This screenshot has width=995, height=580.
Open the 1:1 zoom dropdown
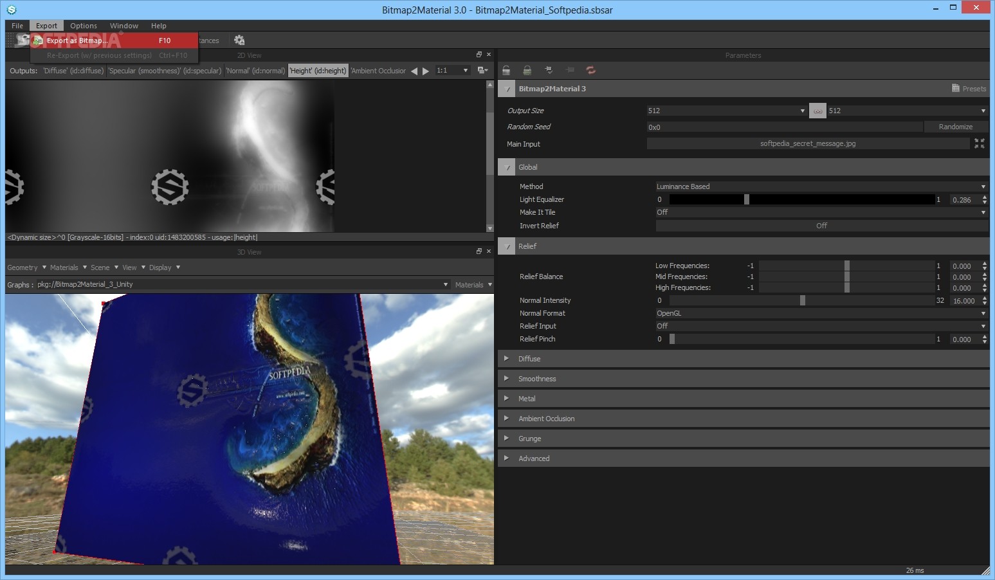pyautogui.click(x=452, y=71)
